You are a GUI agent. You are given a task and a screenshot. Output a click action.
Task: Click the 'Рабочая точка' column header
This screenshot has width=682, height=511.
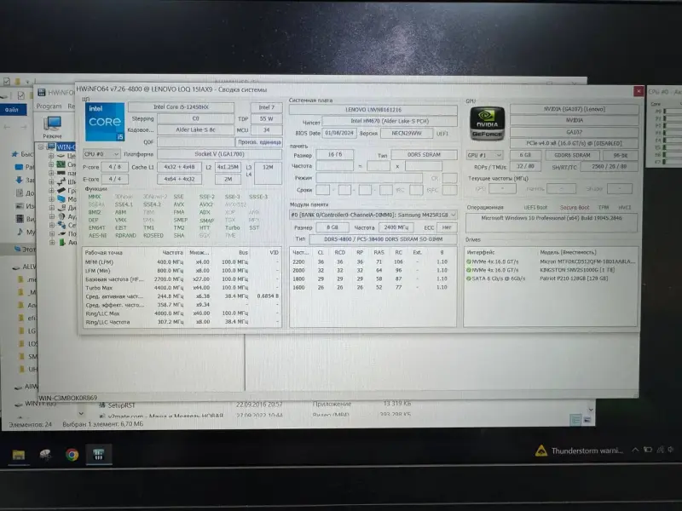point(103,252)
